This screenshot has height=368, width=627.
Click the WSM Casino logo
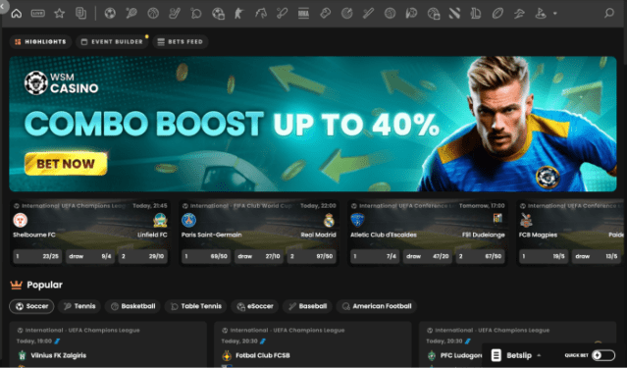point(61,82)
